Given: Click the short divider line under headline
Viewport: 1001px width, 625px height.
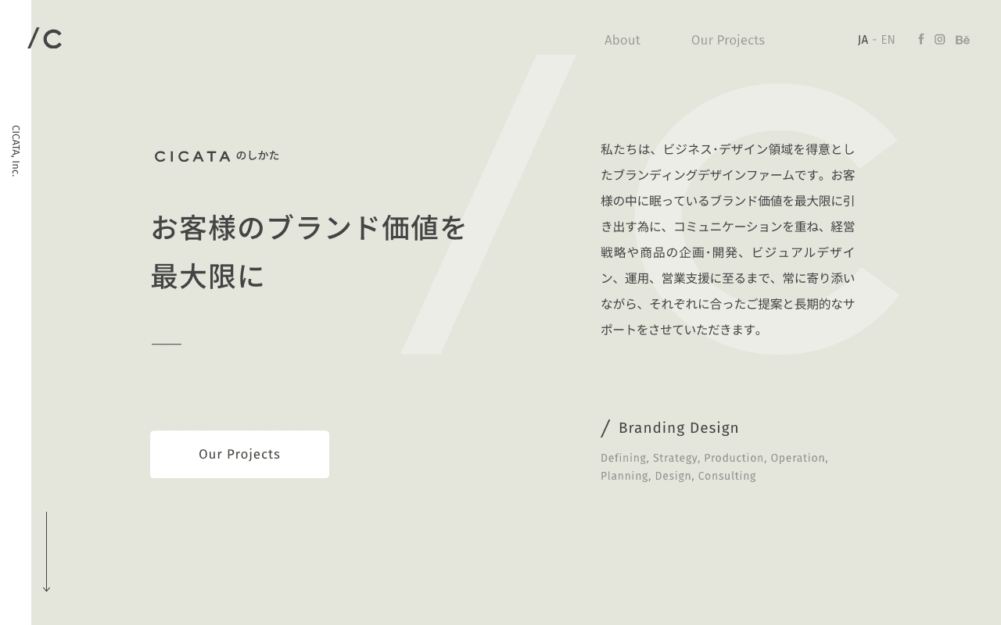Looking at the screenshot, I should click(x=167, y=344).
